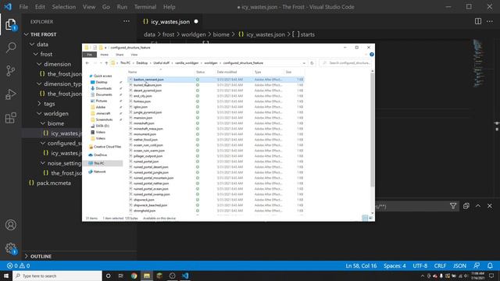This screenshot has width=500, height=281.
Task: Open the editor's more actions ellipsis
Action: point(490,21)
